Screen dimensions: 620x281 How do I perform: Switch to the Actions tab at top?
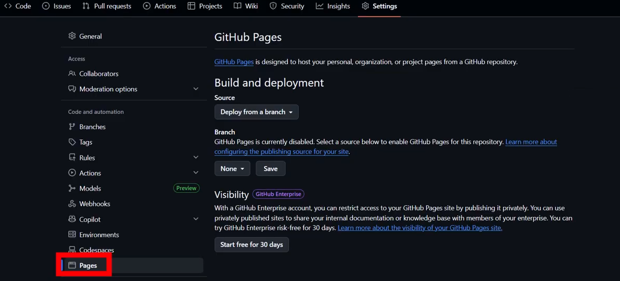159,6
